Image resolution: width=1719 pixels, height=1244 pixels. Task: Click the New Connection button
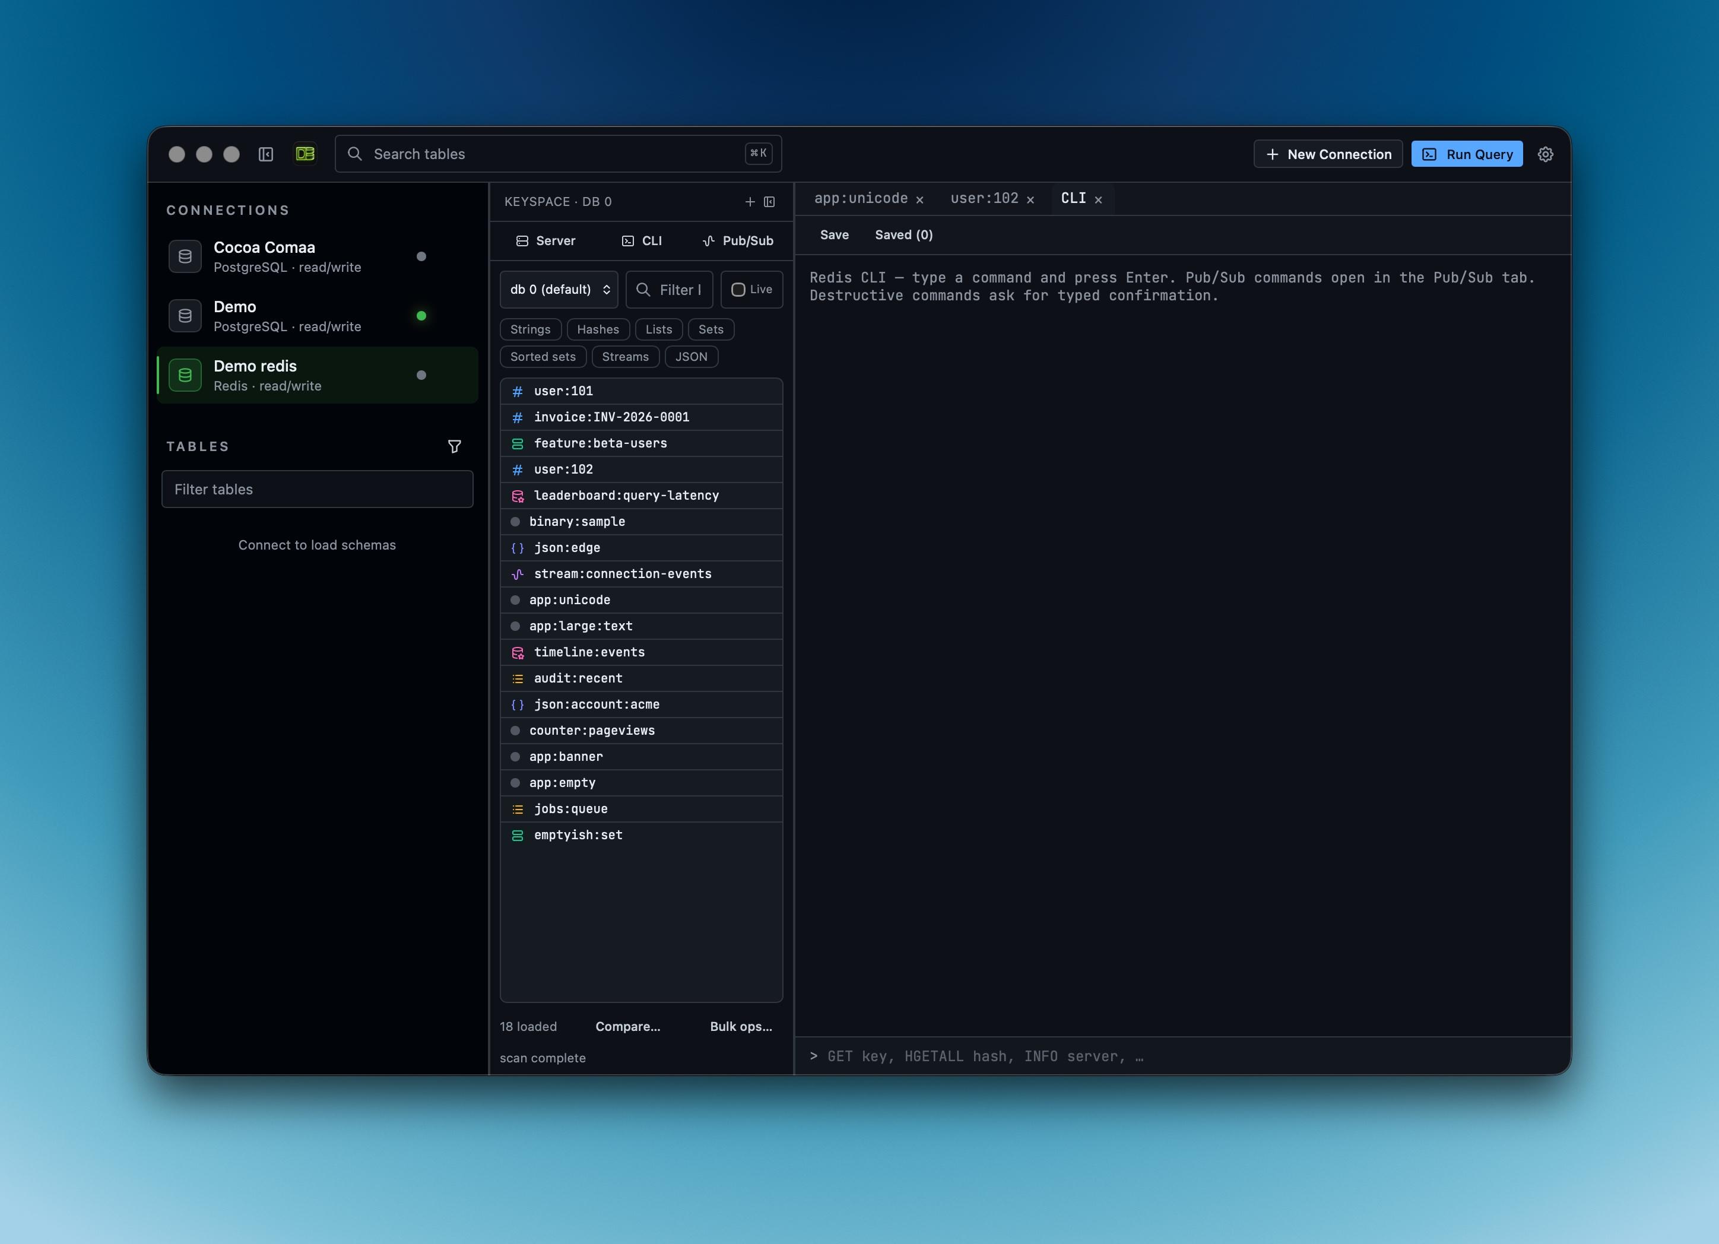(x=1328, y=154)
